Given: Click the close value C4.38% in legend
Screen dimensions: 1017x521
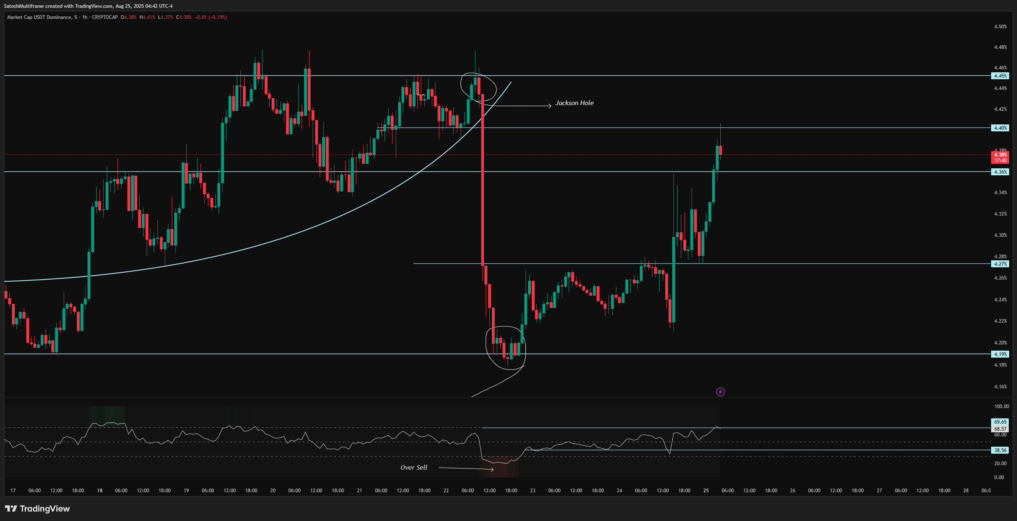Looking at the screenshot, I should click(184, 17).
